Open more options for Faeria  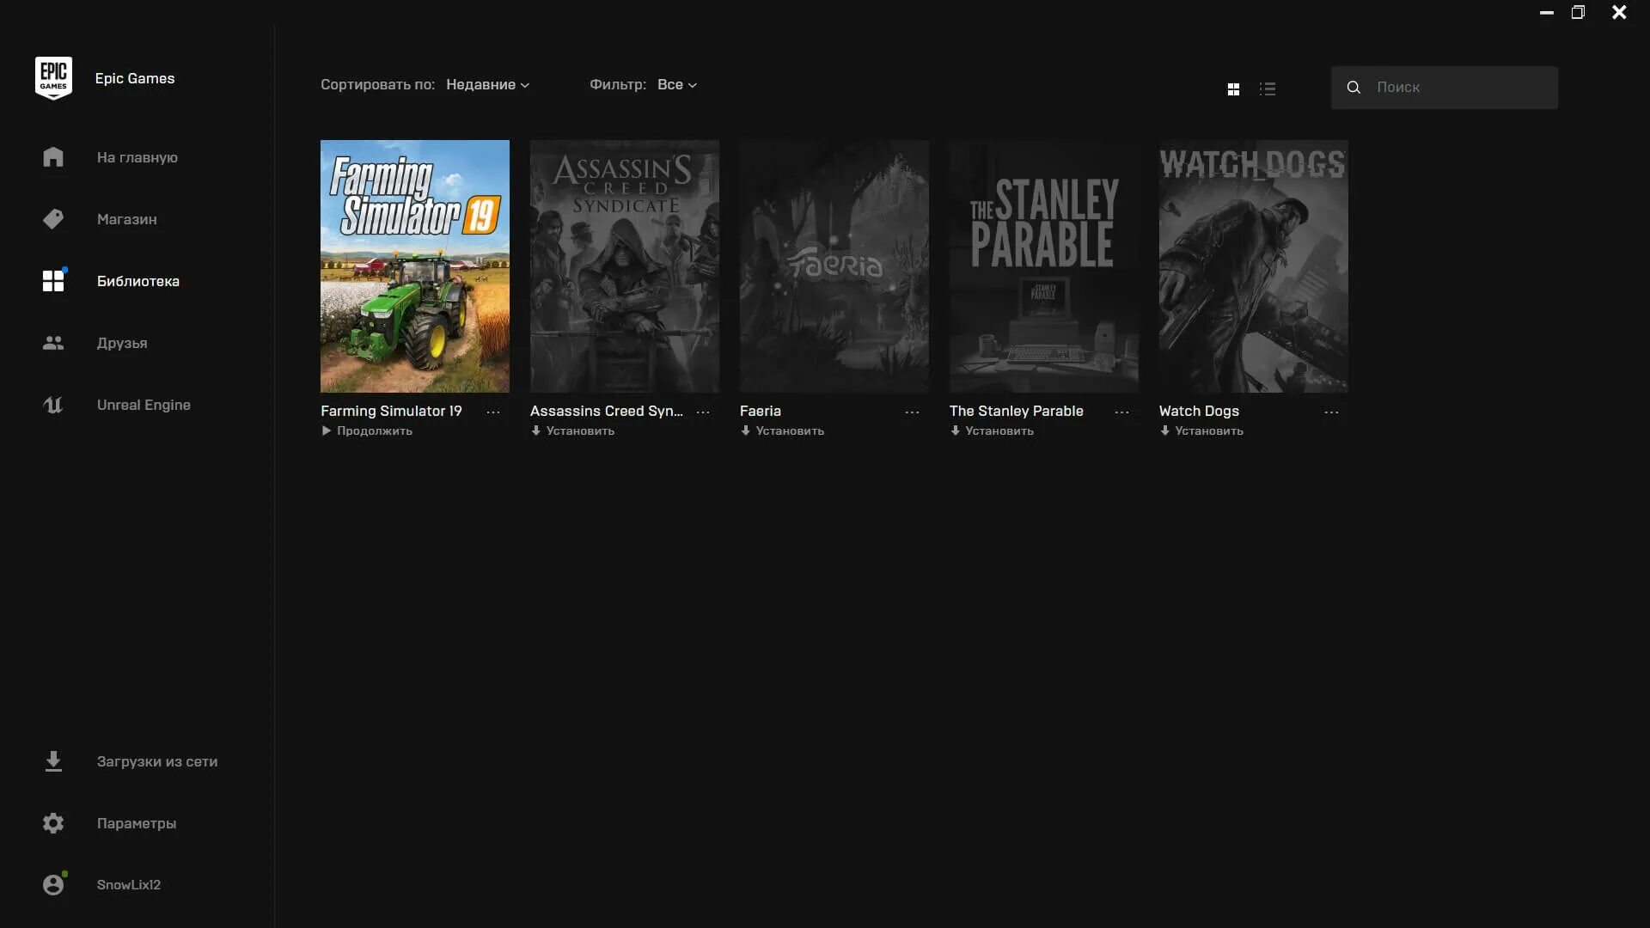point(912,412)
